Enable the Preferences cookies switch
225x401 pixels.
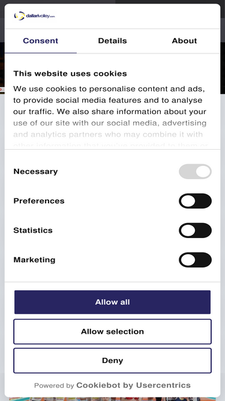(x=195, y=201)
